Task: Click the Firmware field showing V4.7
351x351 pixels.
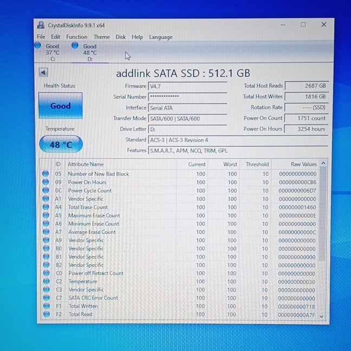Action: [187, 86]
